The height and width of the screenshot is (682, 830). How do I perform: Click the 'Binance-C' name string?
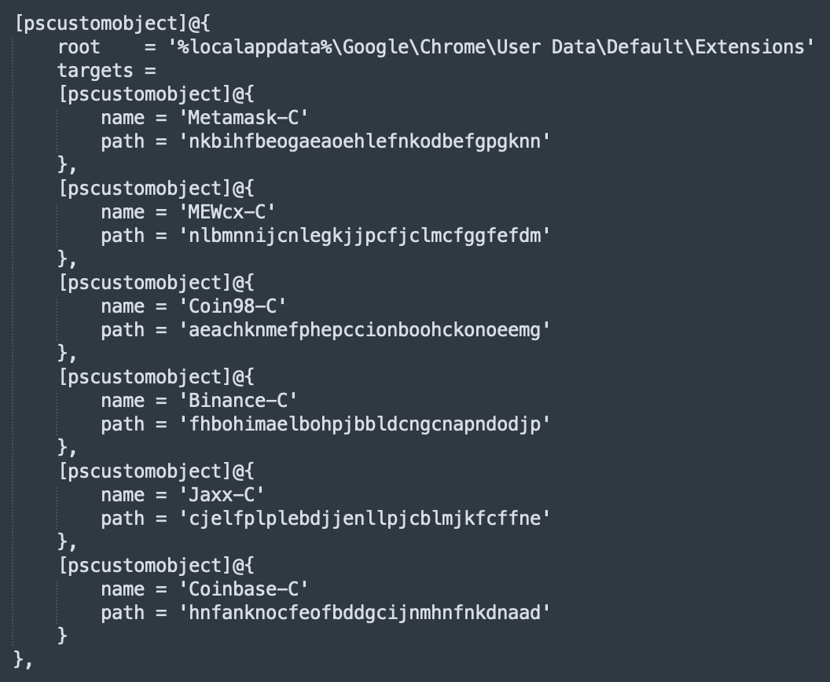pos(238,400)
